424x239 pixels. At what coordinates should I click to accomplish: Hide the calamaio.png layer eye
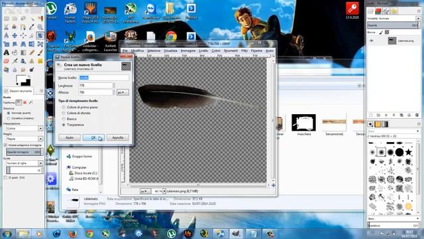(371, 40)
